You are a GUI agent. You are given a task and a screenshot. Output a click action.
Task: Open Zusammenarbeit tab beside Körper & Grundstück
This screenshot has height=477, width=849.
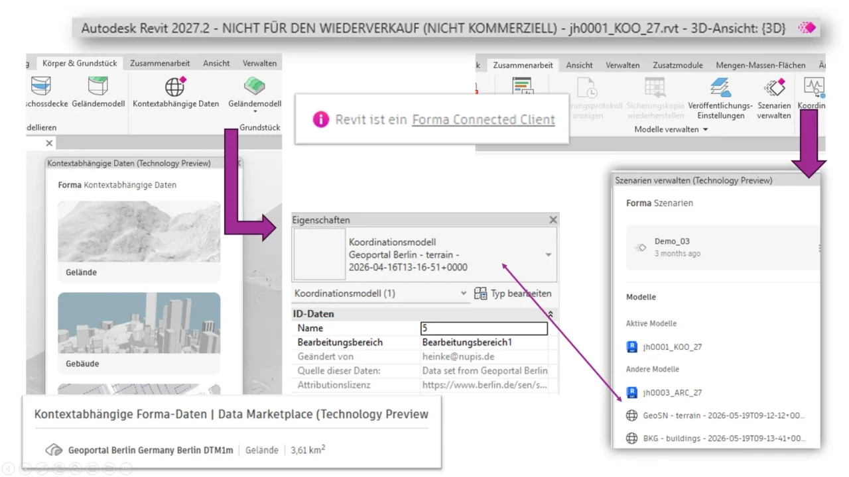(160, 64)
